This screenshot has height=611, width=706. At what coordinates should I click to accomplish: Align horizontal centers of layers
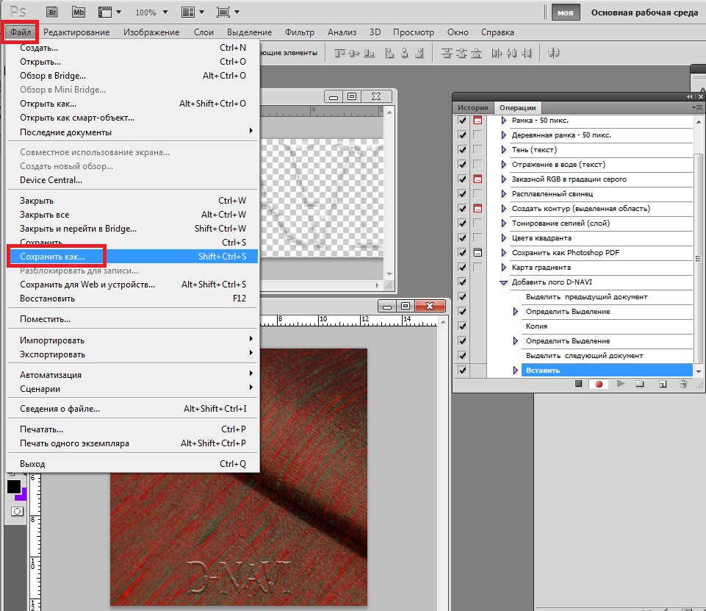point(404,53)
